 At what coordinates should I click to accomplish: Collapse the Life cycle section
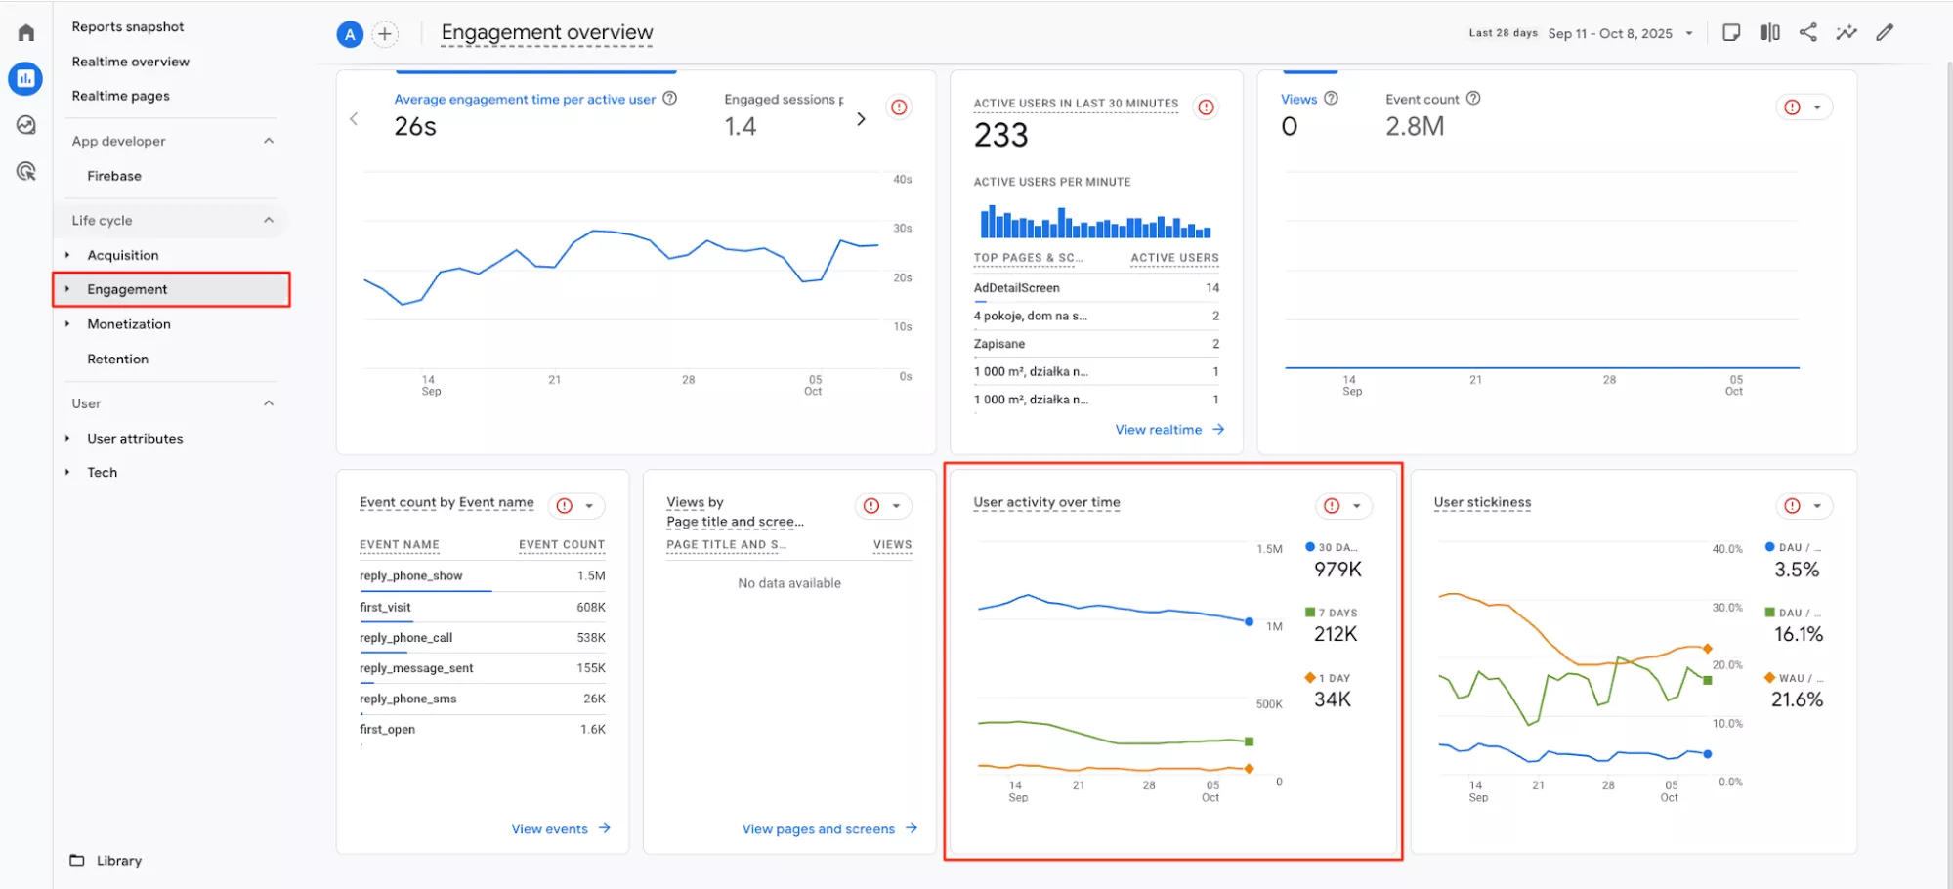[269, 220]
